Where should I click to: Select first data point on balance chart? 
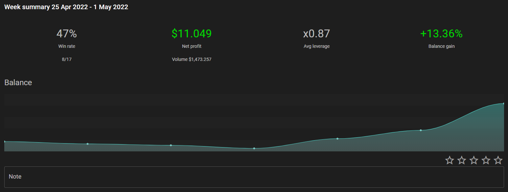pyautogui.click(x=5, y=142)
